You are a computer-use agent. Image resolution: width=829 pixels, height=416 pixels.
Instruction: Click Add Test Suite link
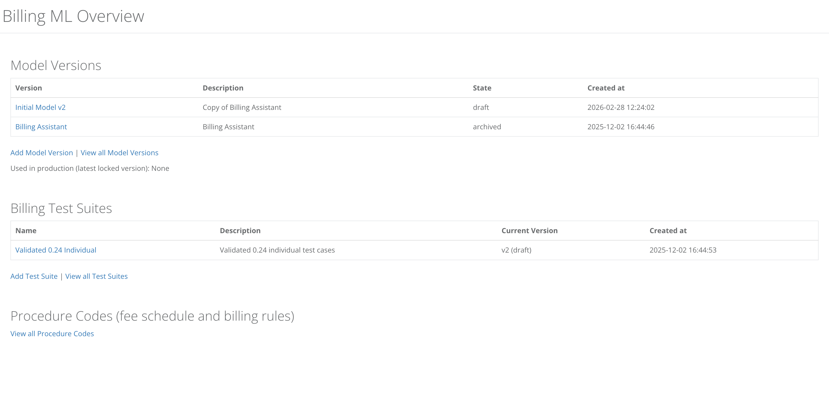click(34, 276)
